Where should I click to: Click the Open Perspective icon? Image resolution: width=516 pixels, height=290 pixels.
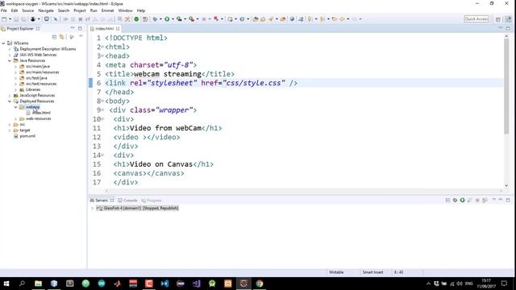click(498, 19)
